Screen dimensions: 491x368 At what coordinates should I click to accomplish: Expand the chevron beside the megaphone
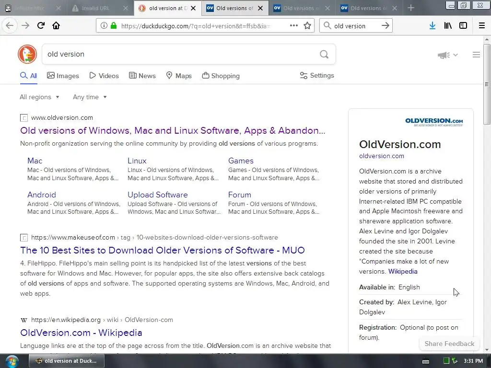(x=456, y=55)
